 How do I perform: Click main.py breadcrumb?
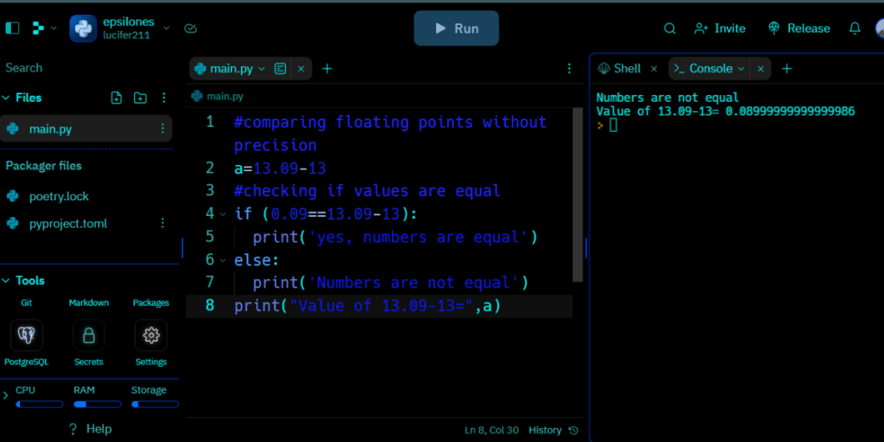218,97
